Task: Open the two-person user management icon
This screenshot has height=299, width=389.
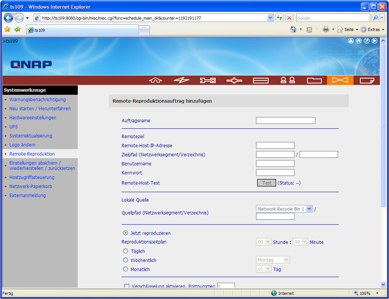Action: [287, 80]
